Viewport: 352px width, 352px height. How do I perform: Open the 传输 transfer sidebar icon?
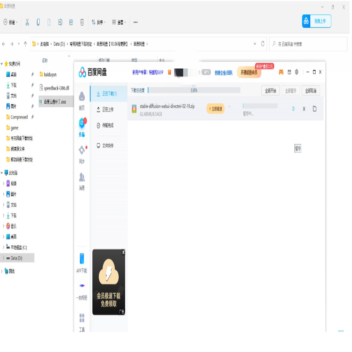(82, 127)
